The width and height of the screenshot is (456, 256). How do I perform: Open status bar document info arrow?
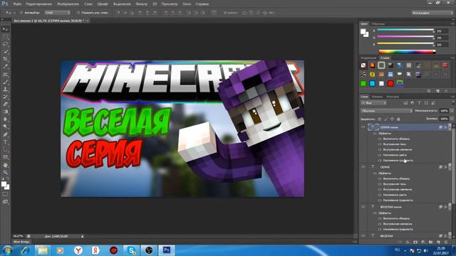point(83,236)
